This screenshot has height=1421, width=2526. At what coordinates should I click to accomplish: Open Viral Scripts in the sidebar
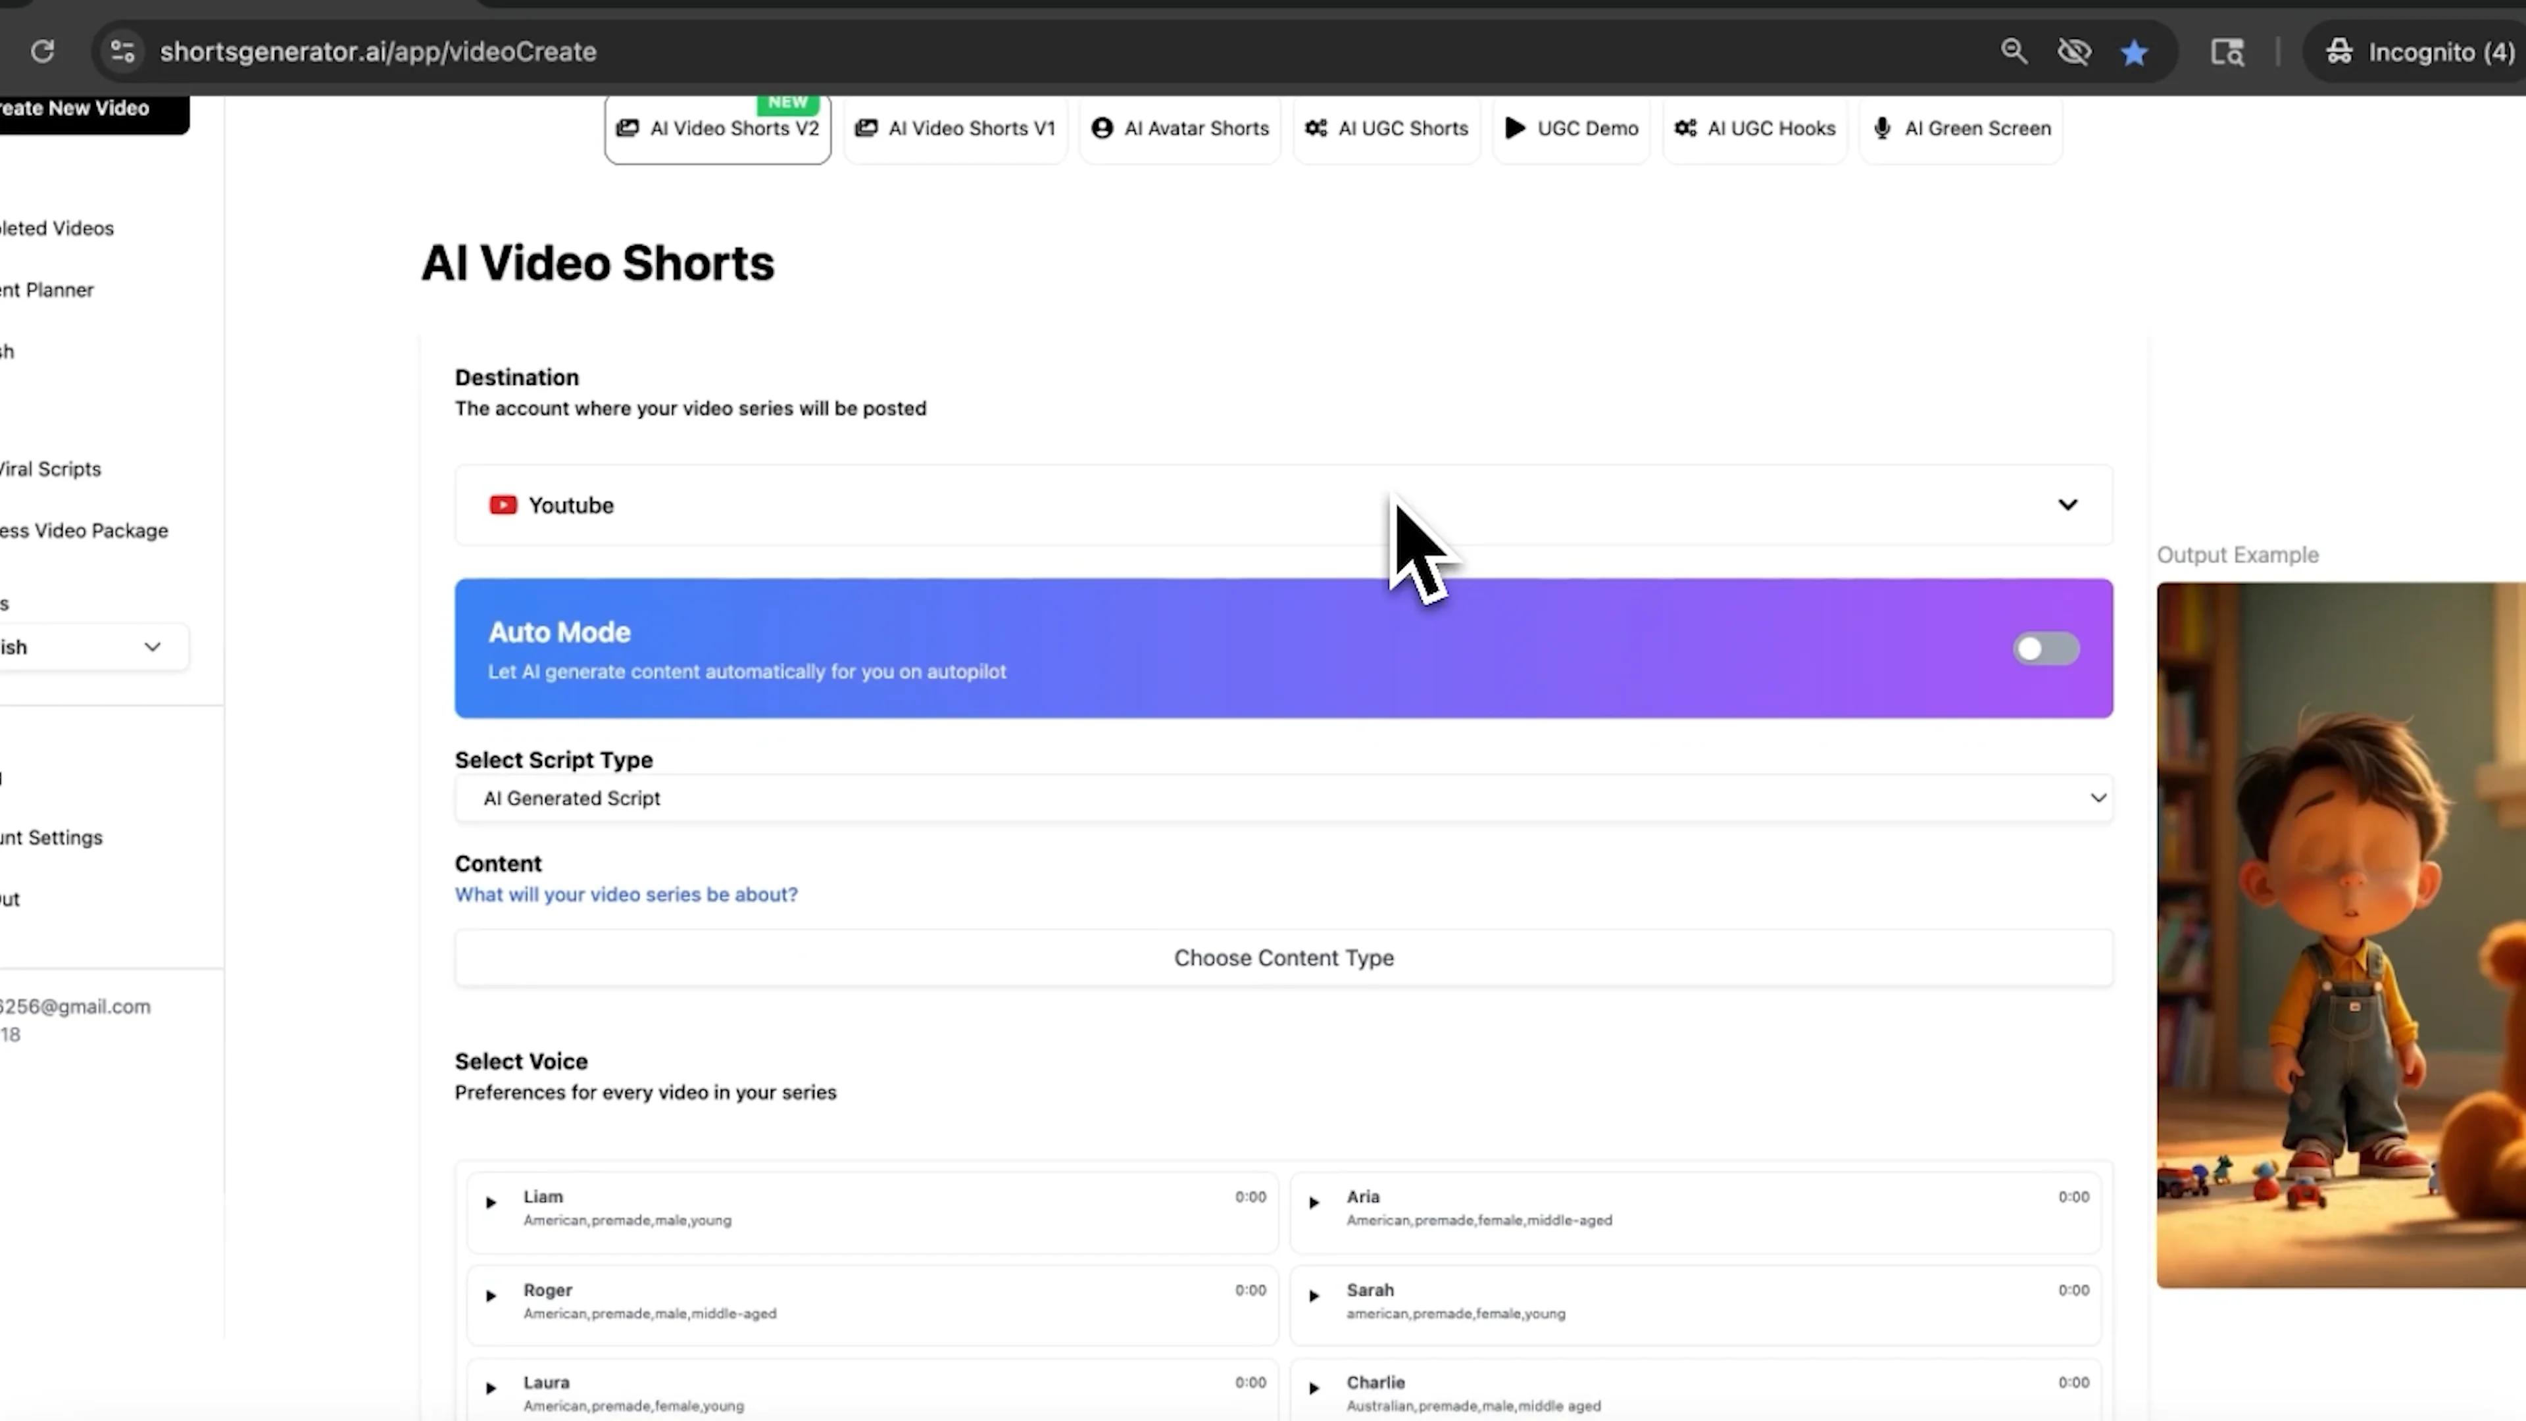pyautogui.click(x=51, y=469)
